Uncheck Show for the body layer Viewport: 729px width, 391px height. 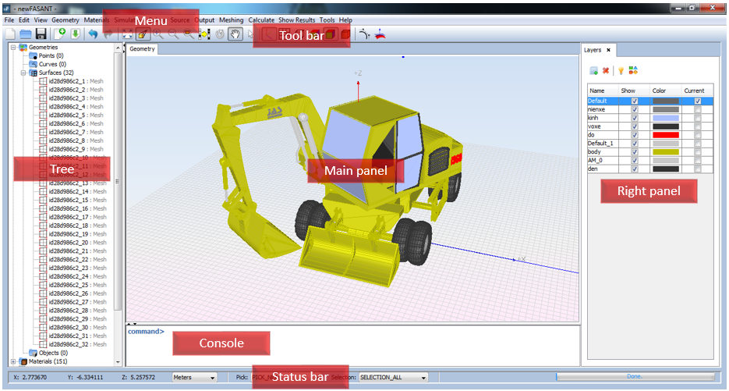tap(634, 151)
